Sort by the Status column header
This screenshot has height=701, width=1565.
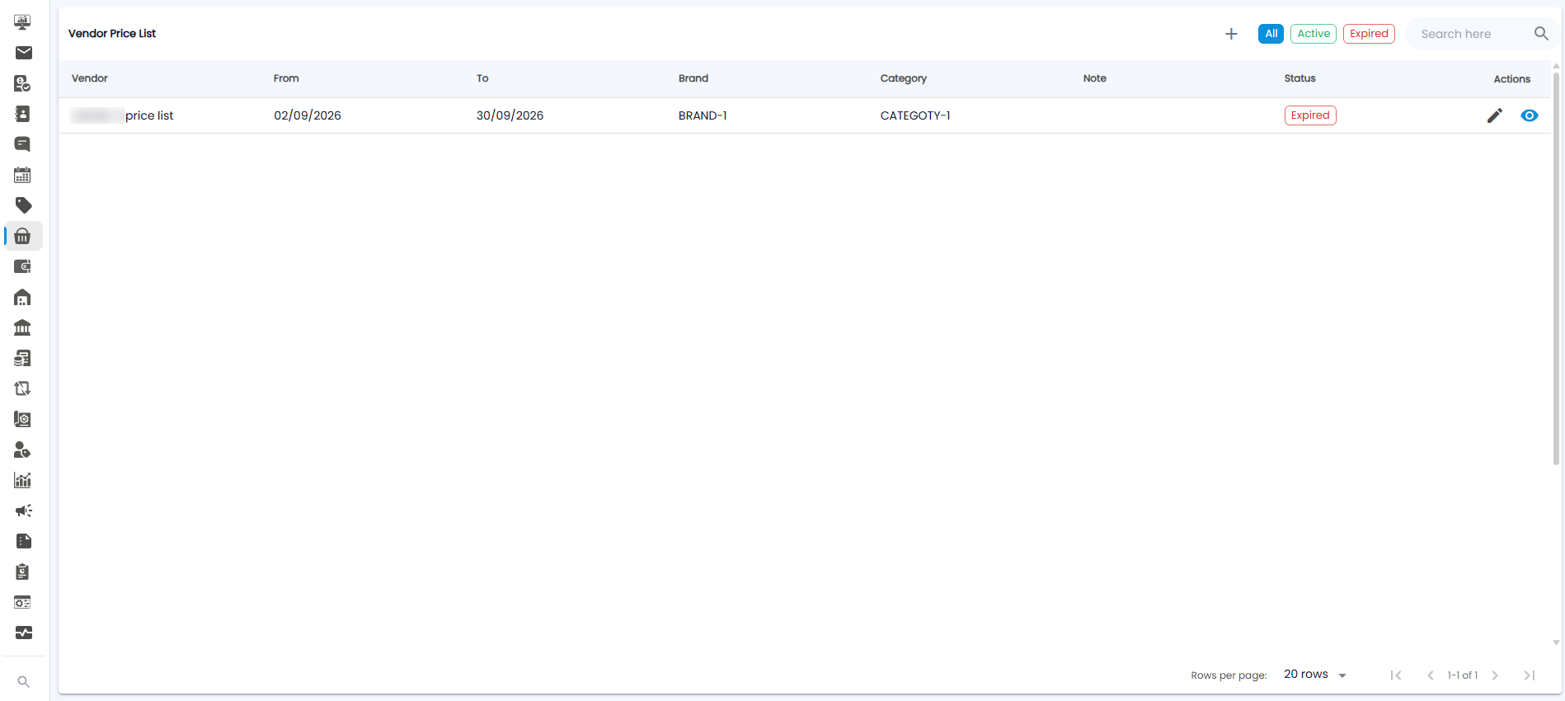[1299, 78]
